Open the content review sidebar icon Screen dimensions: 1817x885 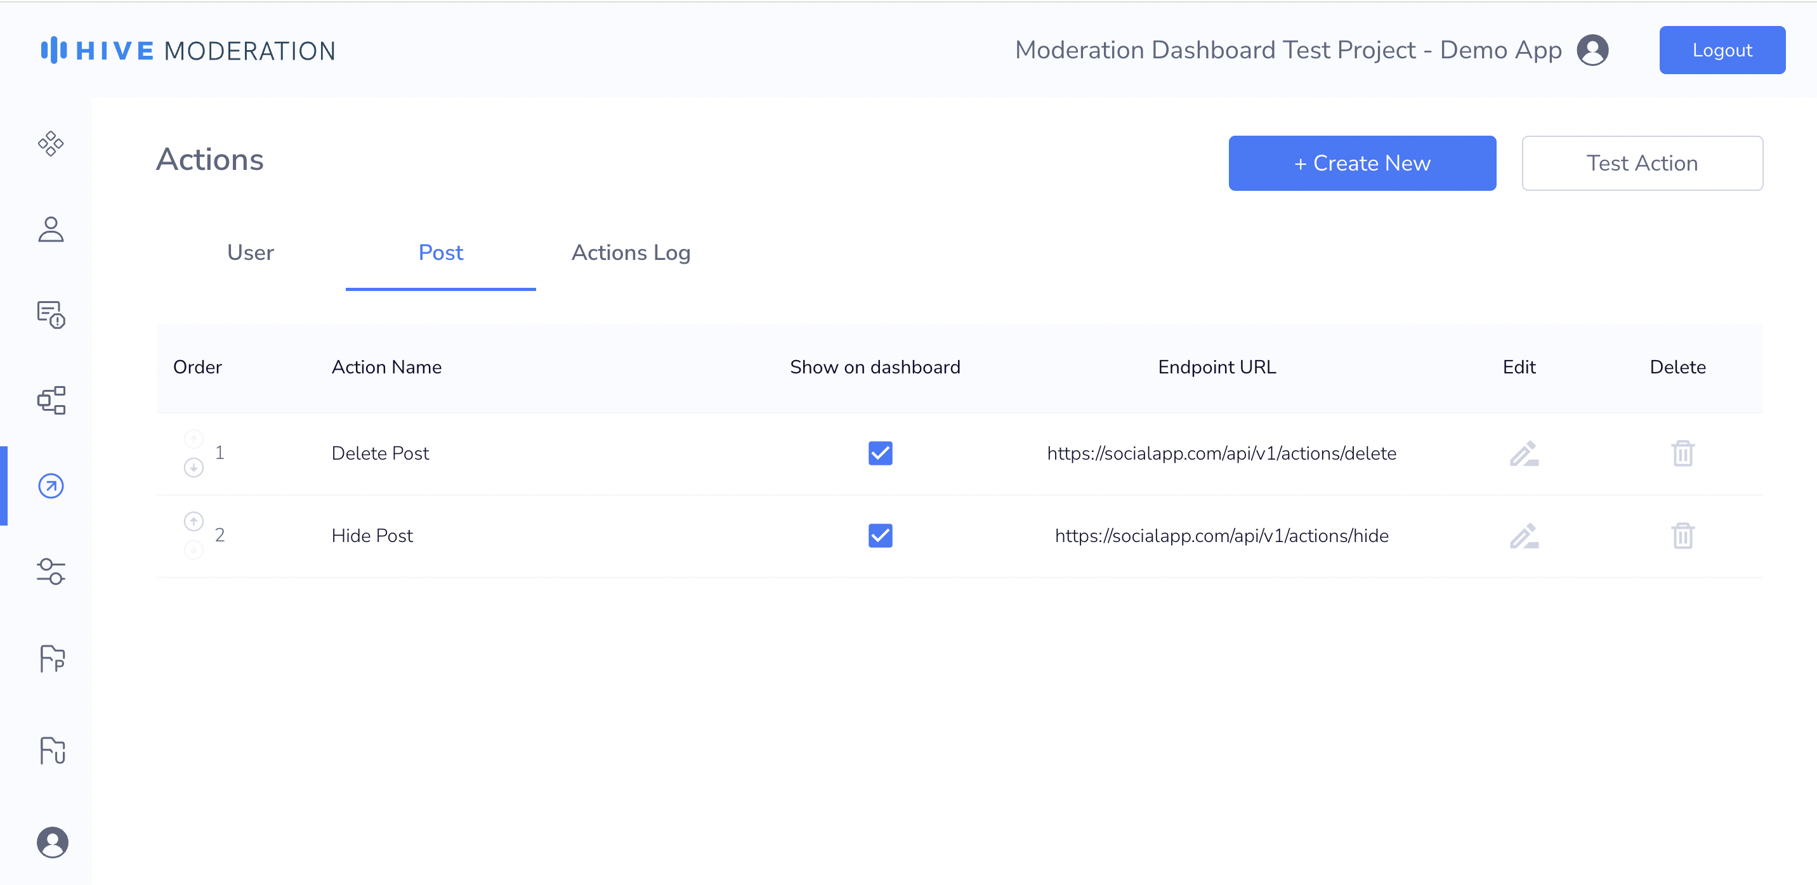coord(51,315)
